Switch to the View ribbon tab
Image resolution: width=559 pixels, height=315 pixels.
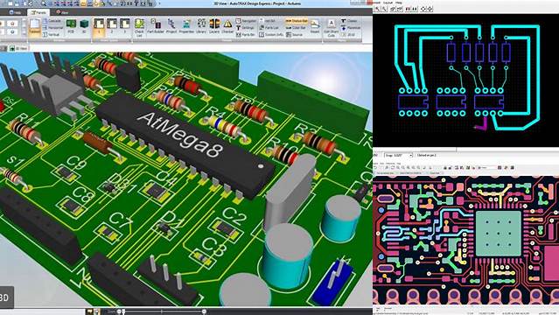(x=62, y=12)
